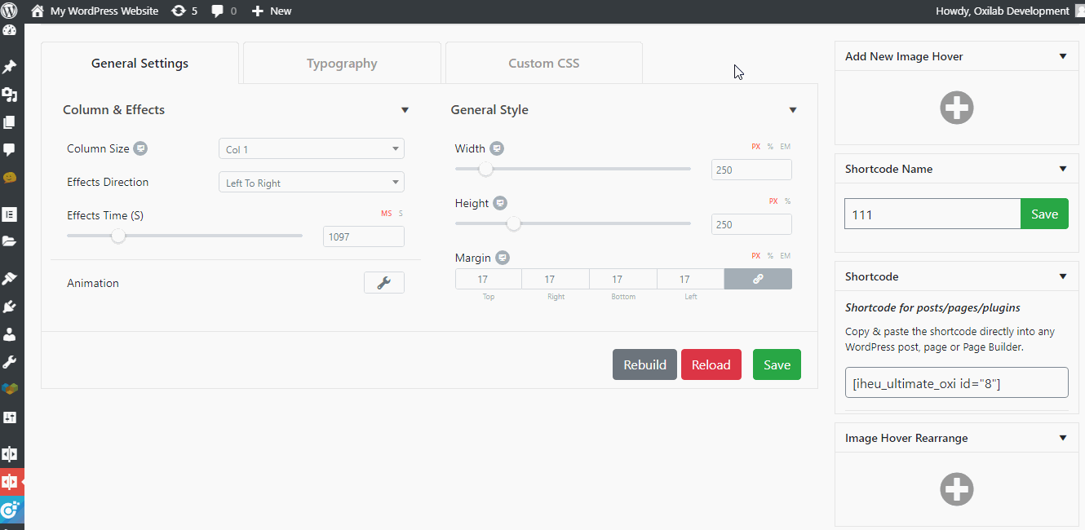Set Effects Time unit to S
Viewport: 1085px width, 530px height.
coord(401,214)
